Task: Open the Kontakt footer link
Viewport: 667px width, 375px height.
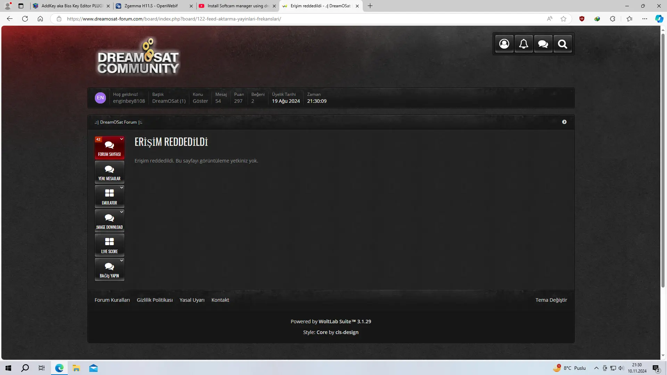Action: tap(220, 300)
